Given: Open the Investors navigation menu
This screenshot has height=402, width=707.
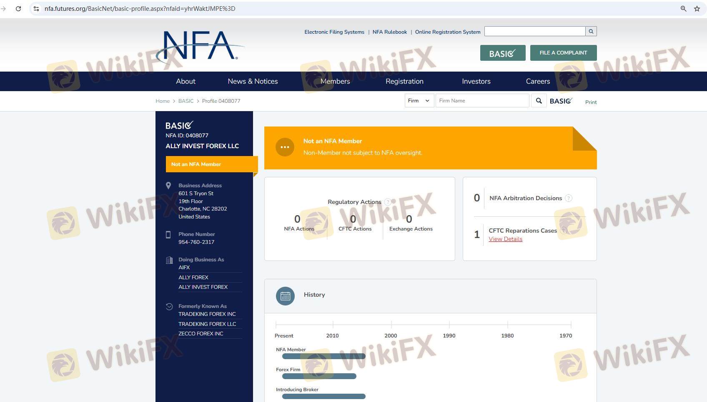Looking at the screenshot, I should [476, 81].
